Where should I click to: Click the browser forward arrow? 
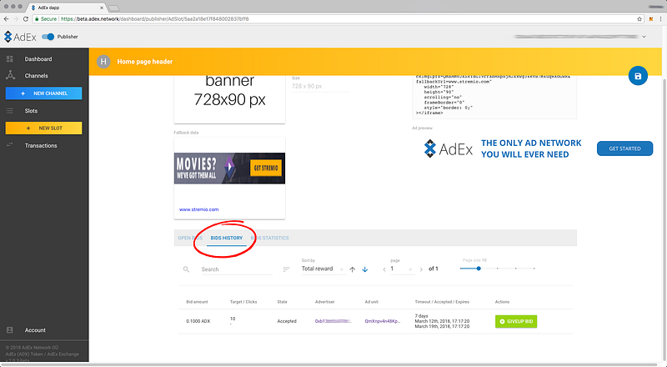point(16,18)
